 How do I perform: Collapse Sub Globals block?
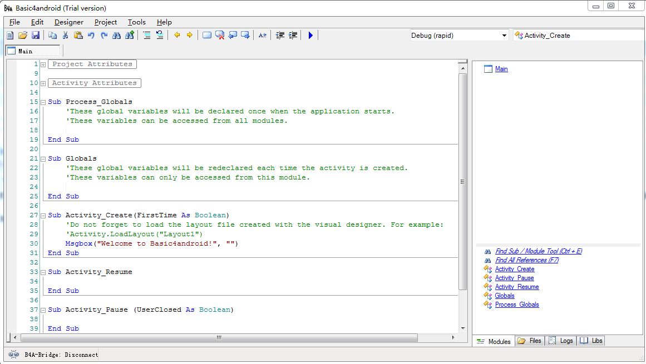click(43, 159)
